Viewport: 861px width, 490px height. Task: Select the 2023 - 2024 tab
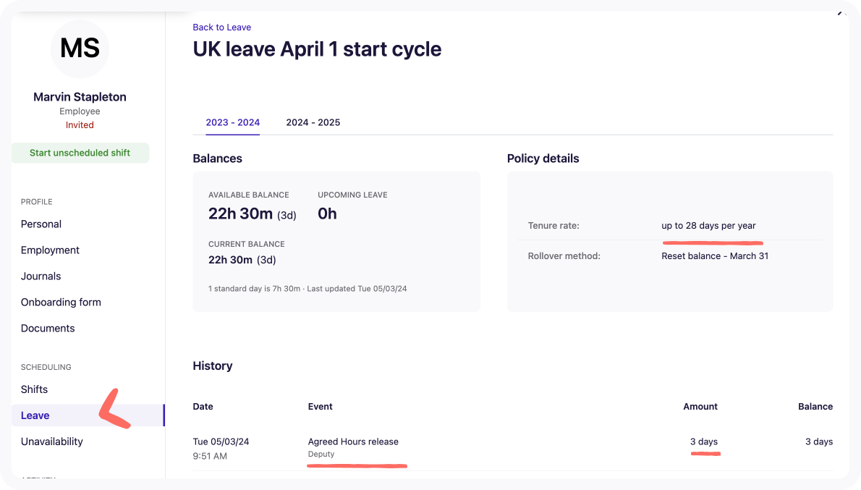[x=232, y=122]
